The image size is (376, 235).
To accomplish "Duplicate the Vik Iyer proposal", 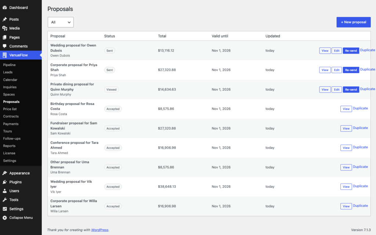I will tap(361, 186).
